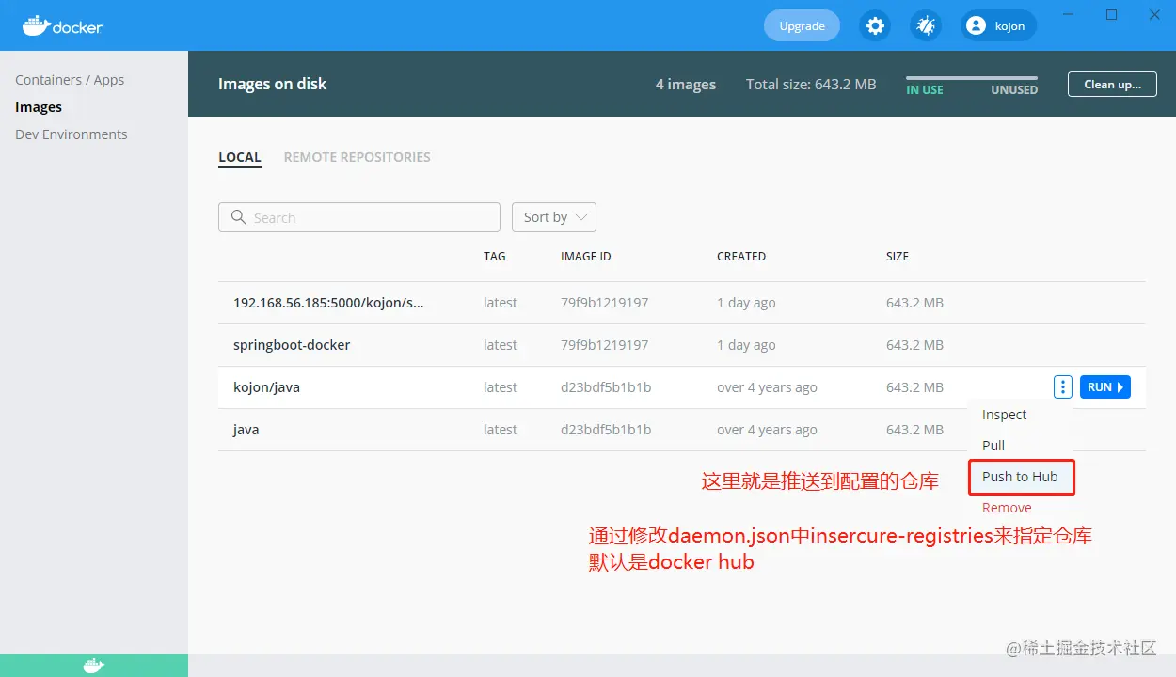Choose Push to Hub from the context menu

1020,477
